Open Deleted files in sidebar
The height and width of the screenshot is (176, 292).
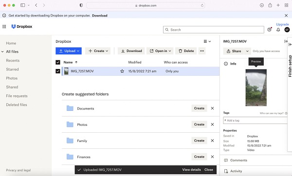[17, 105]
